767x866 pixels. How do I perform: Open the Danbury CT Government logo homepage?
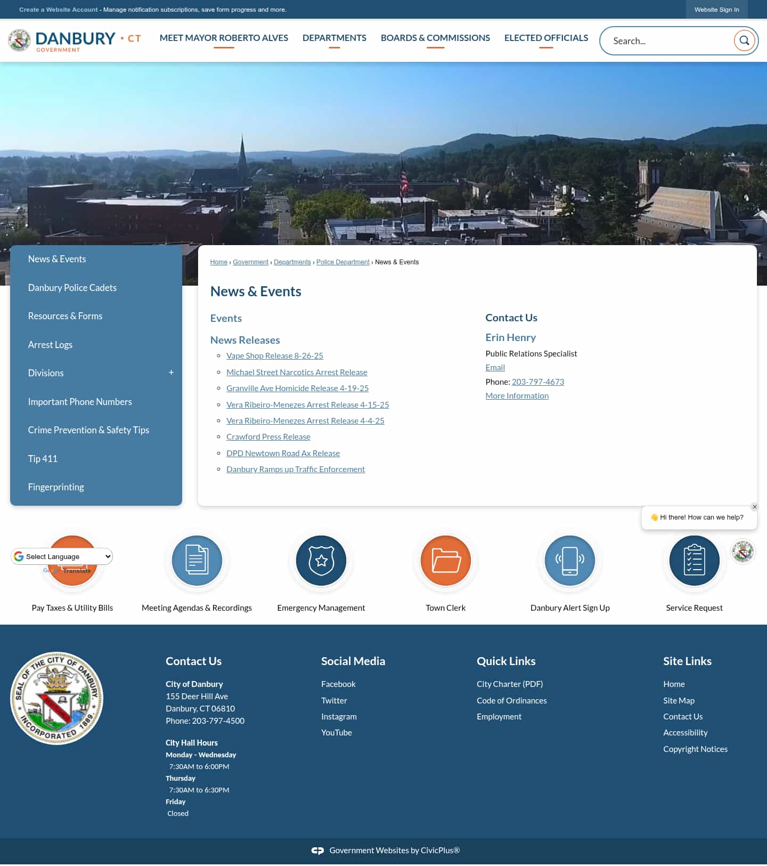pos(75,41)
